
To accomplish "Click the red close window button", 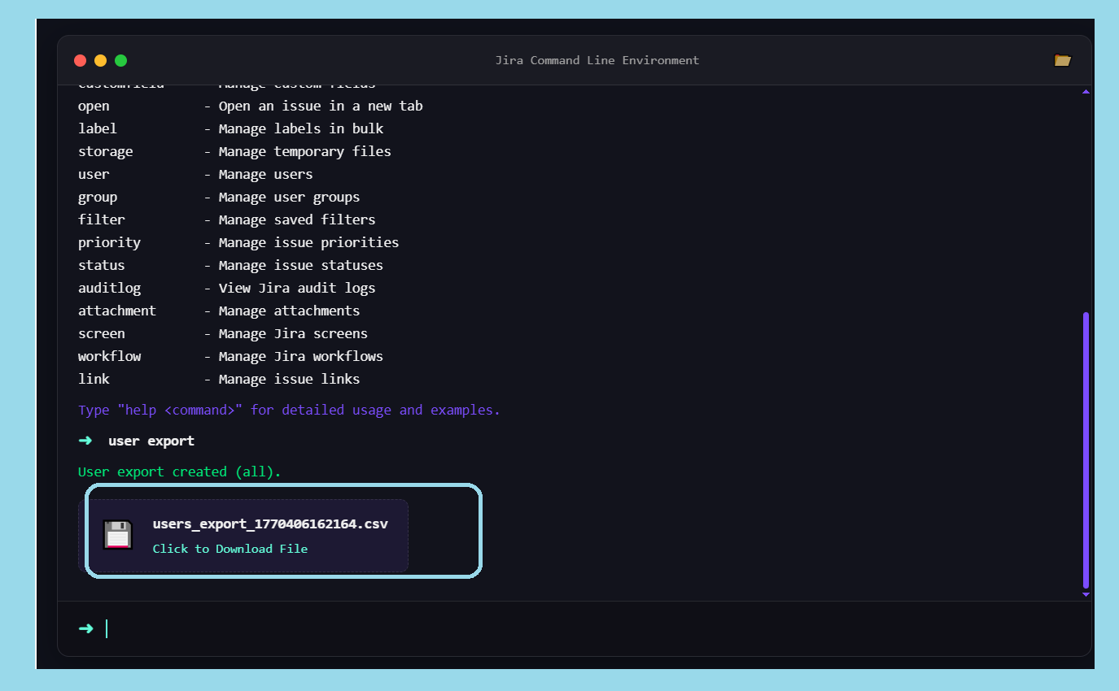I will (x=80, y=60).
